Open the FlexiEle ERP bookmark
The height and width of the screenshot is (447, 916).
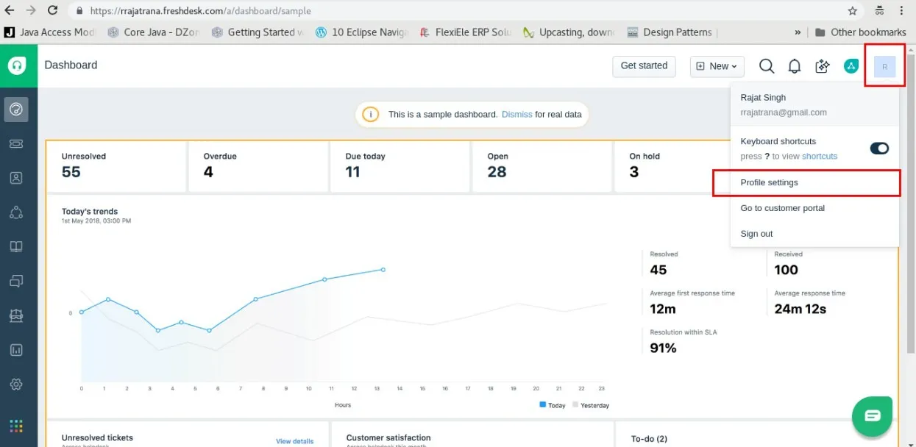465,32
